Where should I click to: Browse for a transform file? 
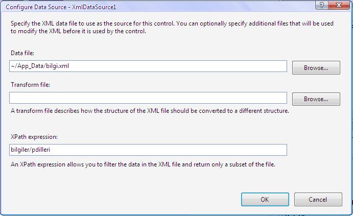pyautogui.click(x=316, y=99)
